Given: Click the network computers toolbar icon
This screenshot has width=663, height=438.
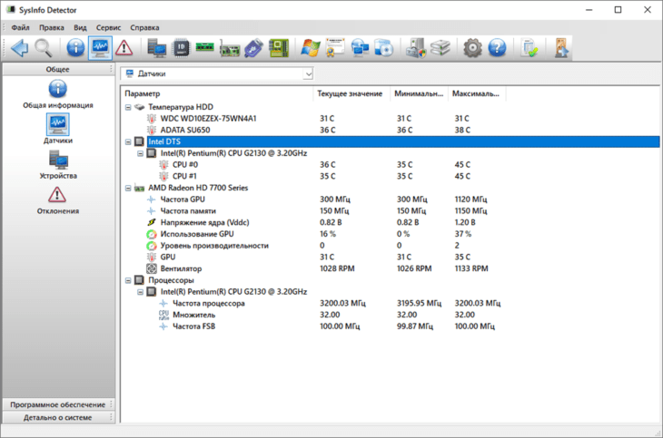Looking at the screenshot, I should tap(360, 48).
